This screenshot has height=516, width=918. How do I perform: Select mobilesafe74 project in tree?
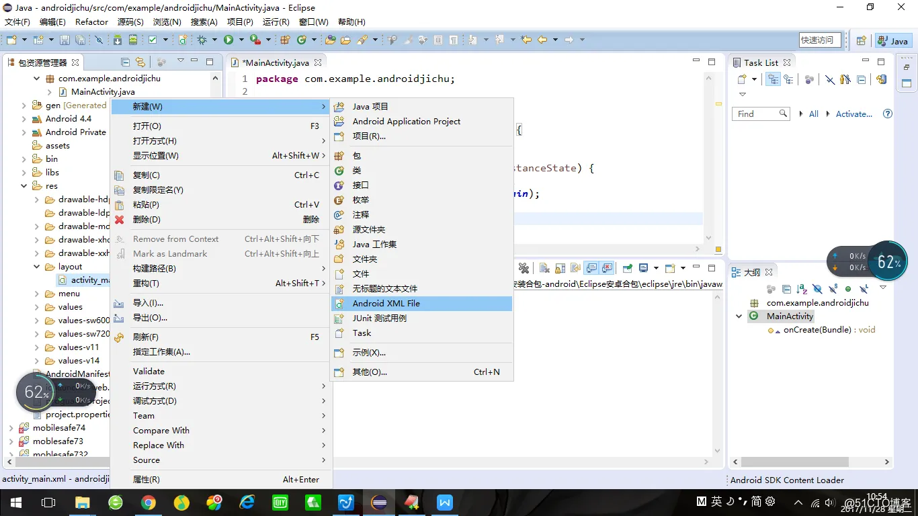(x=59, y=428)
